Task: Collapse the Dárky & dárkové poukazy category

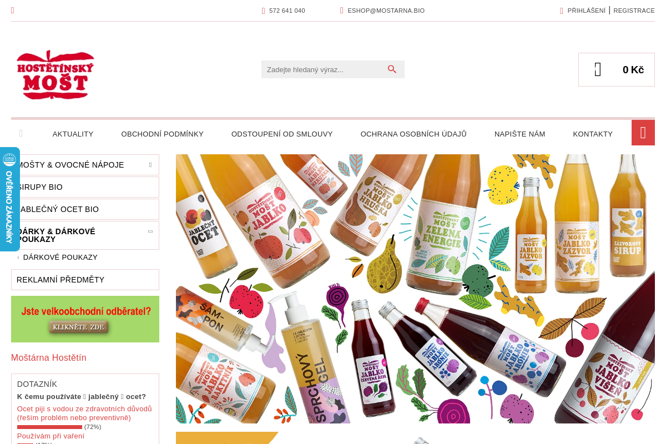Action: 150,231
